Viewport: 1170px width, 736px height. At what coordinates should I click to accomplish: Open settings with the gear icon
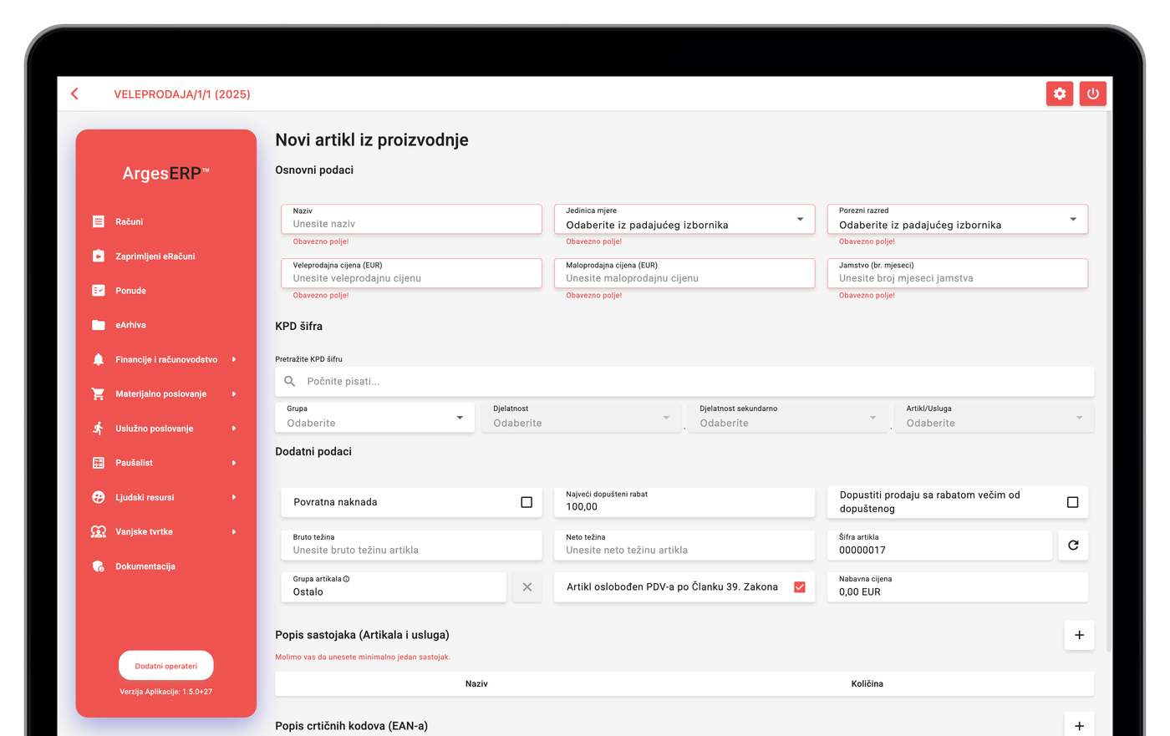[1060, 94]
